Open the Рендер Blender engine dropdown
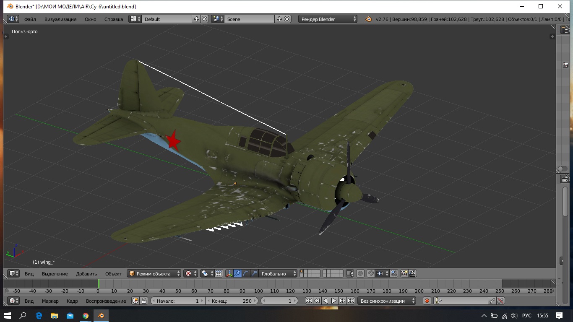 click(328, 19)
